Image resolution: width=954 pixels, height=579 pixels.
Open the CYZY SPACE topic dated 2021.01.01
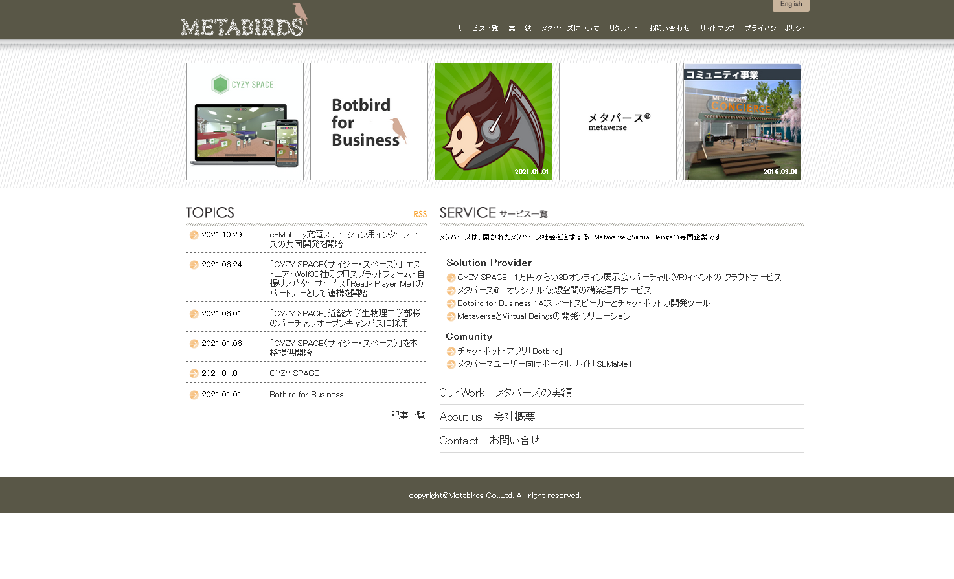pyautogui.click(x=294, y=373)
